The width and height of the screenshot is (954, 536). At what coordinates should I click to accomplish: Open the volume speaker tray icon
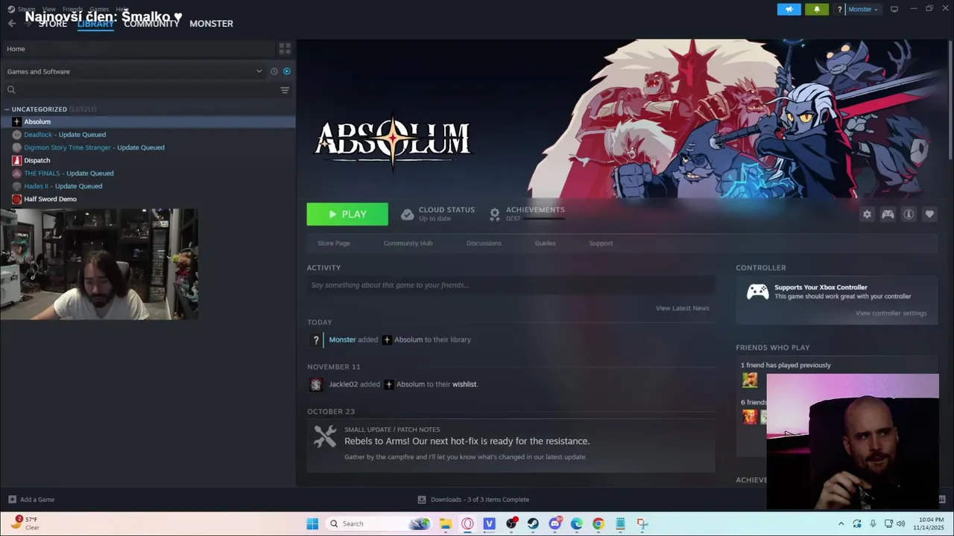[x=901, y=523]
